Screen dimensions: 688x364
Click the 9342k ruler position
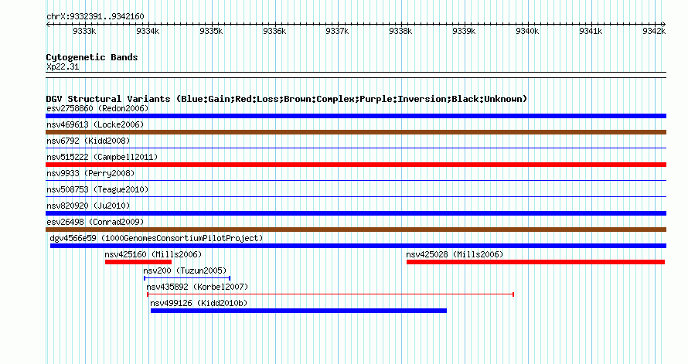pos(654,31)
